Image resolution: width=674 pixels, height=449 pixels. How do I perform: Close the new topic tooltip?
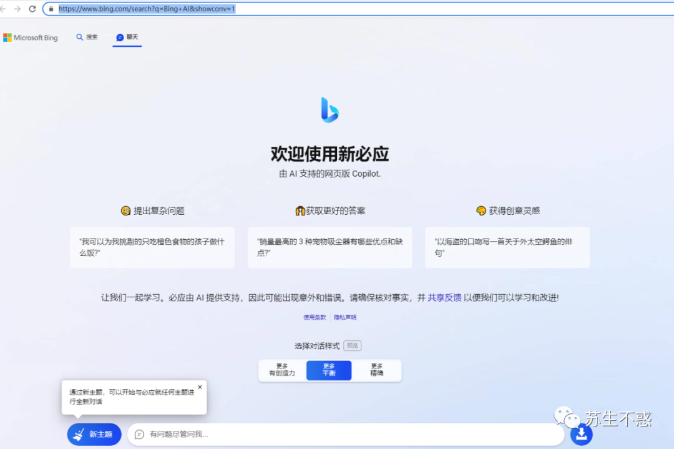[x=200, y=387]
